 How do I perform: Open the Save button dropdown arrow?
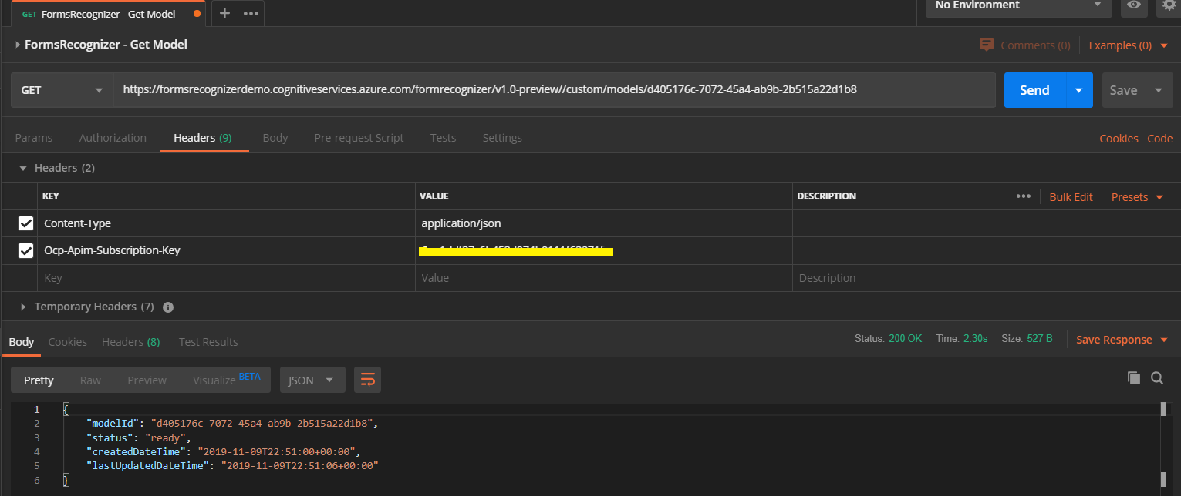[1159, 90]
